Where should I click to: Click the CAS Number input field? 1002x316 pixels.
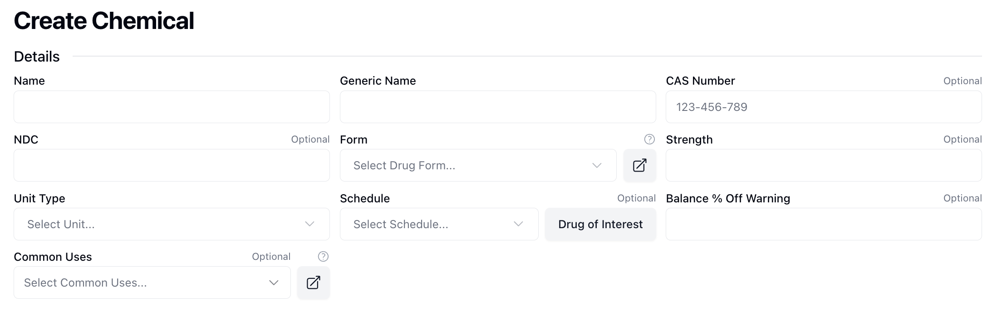[823, 107]
